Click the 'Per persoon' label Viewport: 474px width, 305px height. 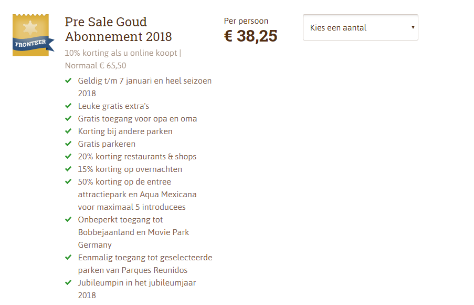(246, 21)
